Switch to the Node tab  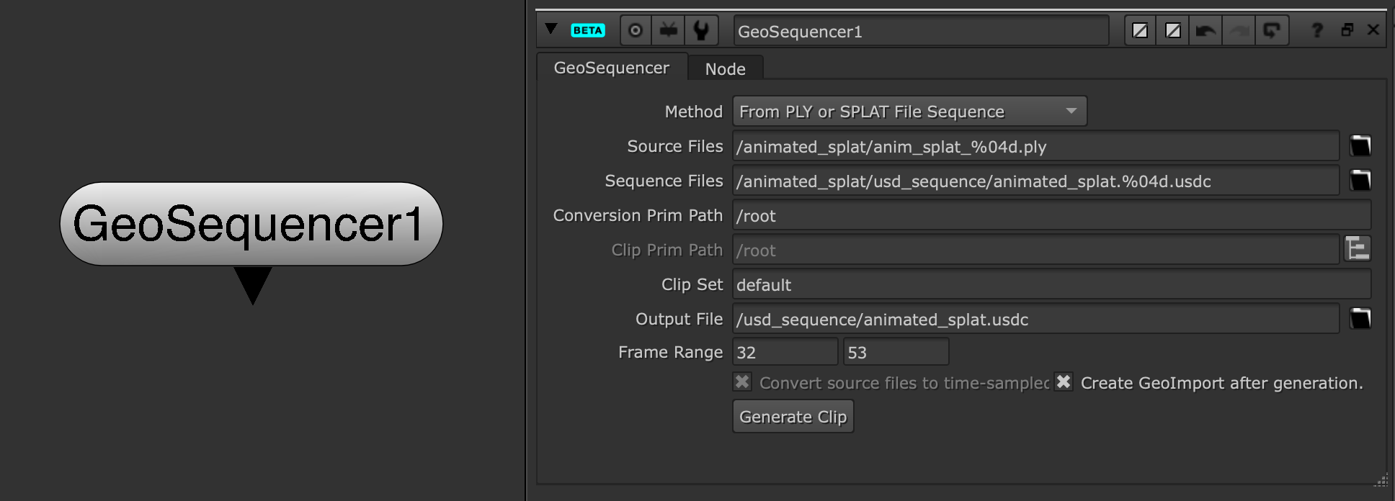725,69
